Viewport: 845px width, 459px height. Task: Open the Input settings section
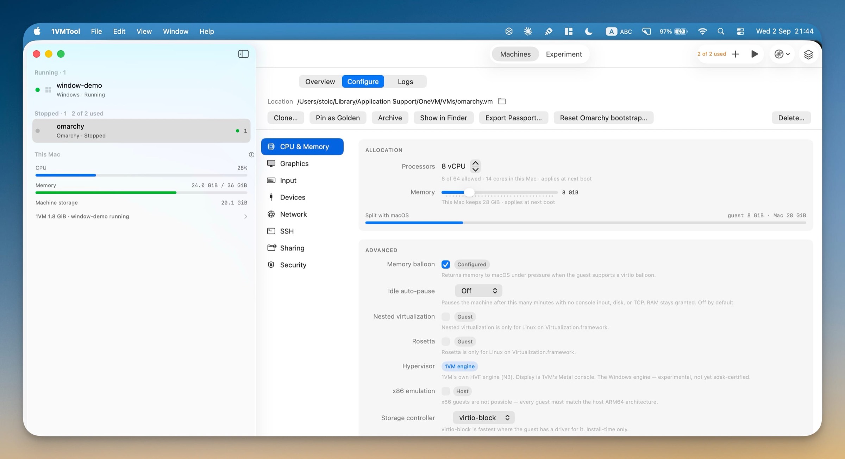tap(302, 180)
